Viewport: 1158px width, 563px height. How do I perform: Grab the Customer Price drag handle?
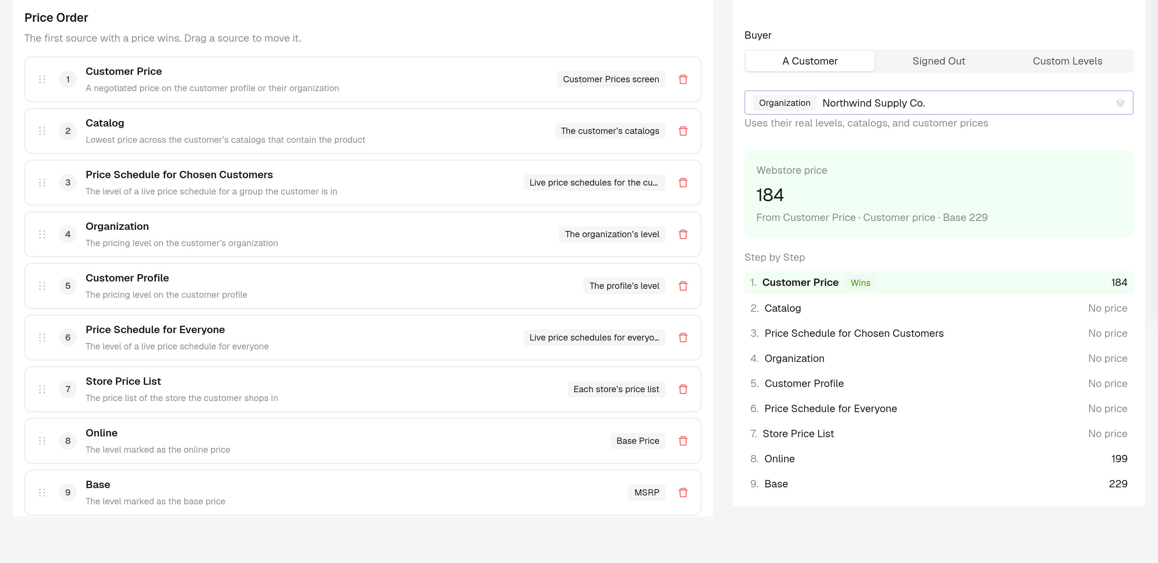42,79
